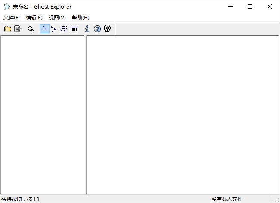The width and height of the screenshot is (280, 203).
Task: Click the LiveUpdate antenna icon
Action: click(x=107, y=29)
